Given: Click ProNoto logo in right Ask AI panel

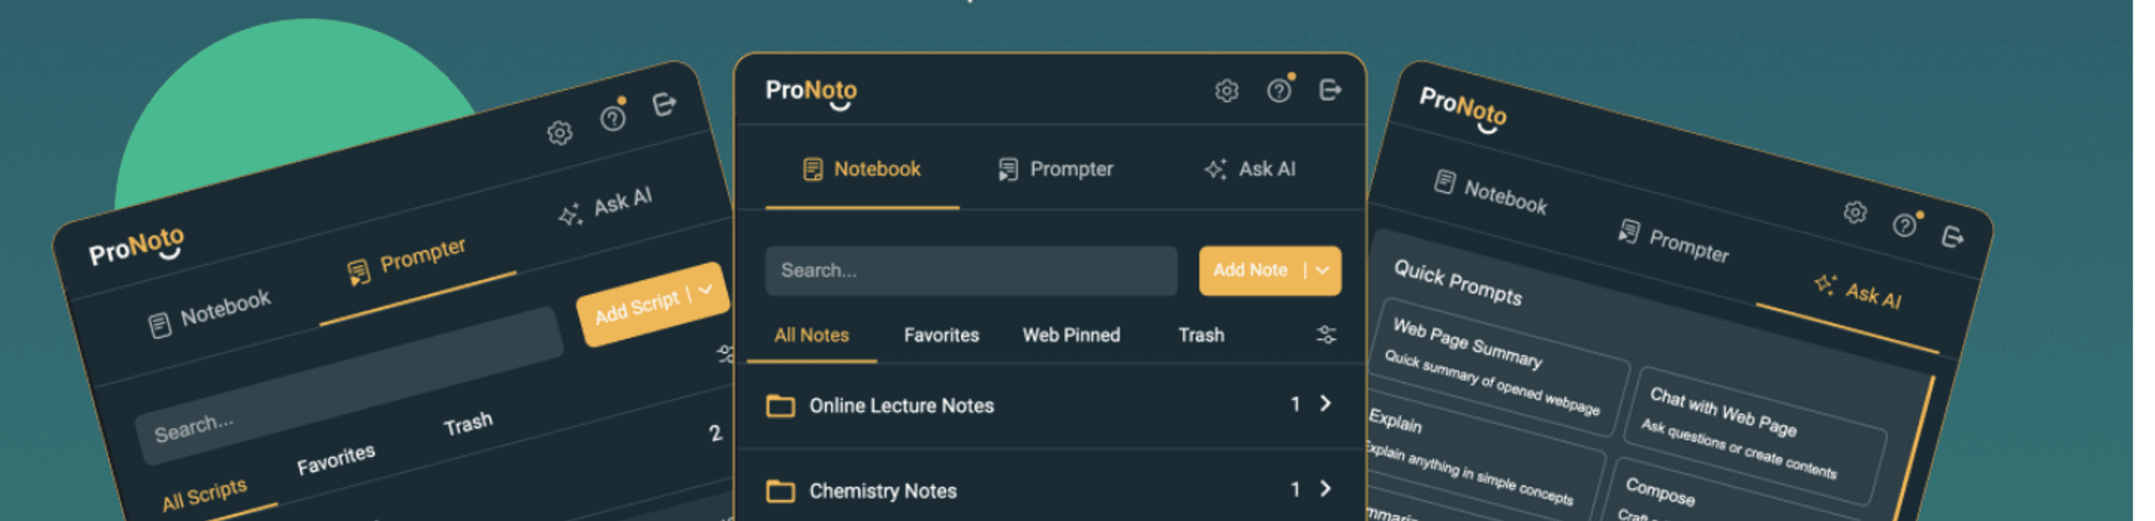Looking at the screenshot, I should (x=1463, y=109).
